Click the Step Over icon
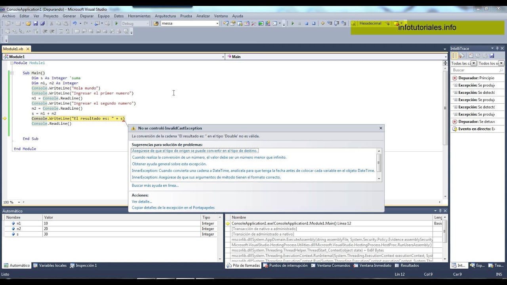The image size is (507, 285). (337, 23)
